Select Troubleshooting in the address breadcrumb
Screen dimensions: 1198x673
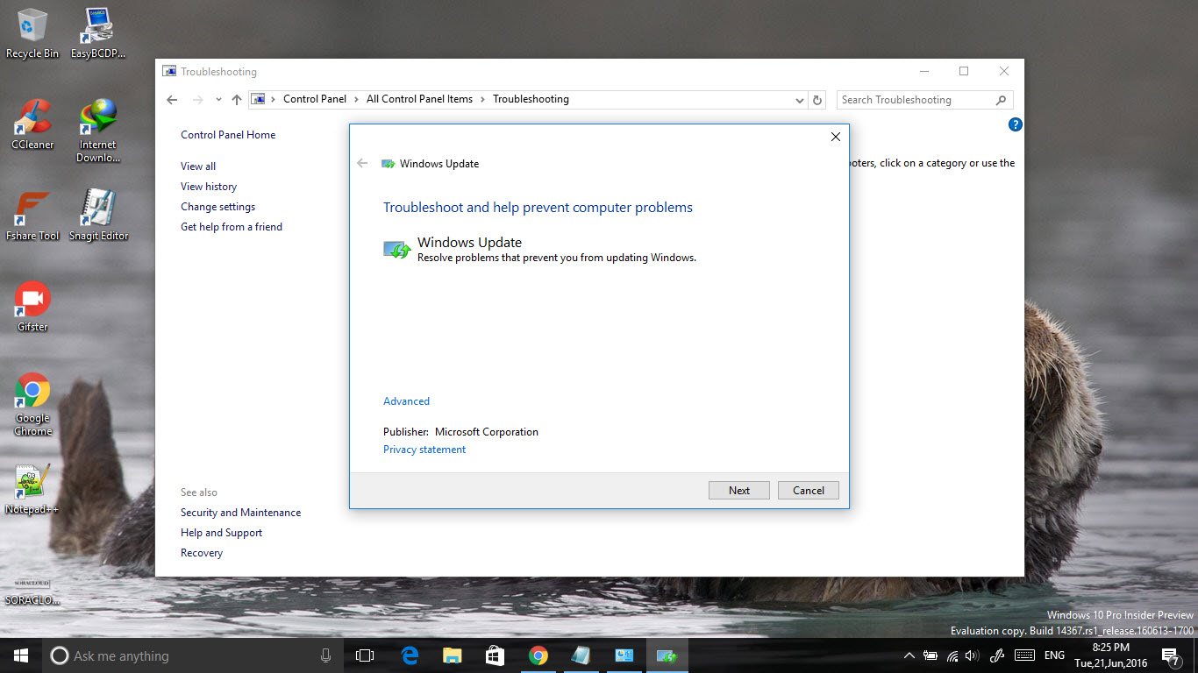[531, 99]
